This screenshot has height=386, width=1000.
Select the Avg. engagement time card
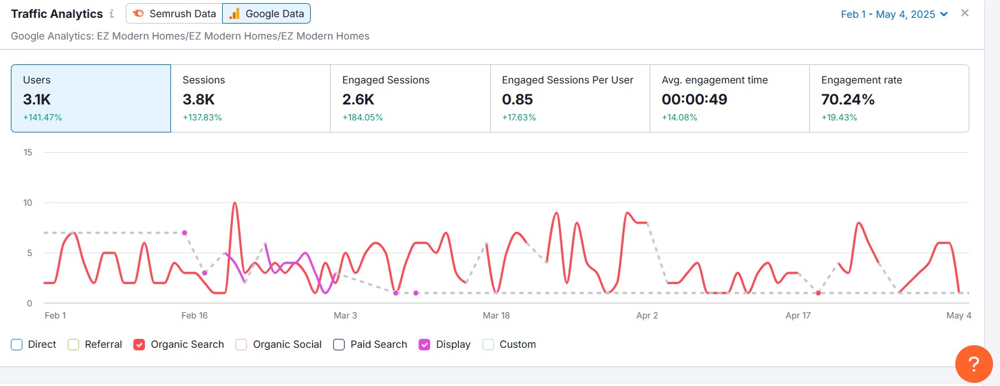(x=729, y=98)
